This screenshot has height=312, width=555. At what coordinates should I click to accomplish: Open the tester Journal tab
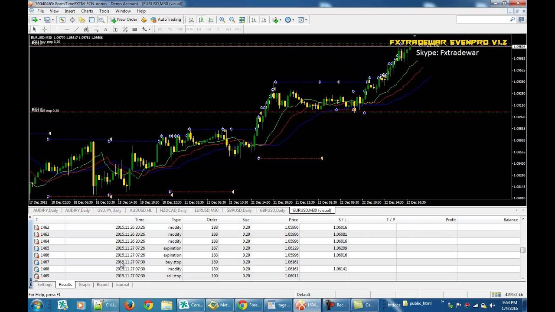click(122, 285)
